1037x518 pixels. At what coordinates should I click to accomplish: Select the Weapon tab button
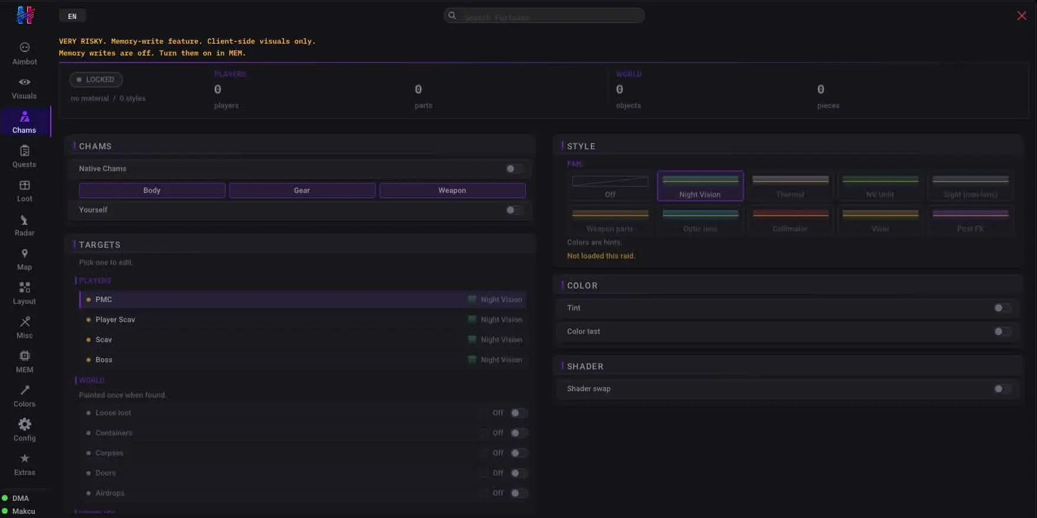pyautogui.click(x=452, y=191)
